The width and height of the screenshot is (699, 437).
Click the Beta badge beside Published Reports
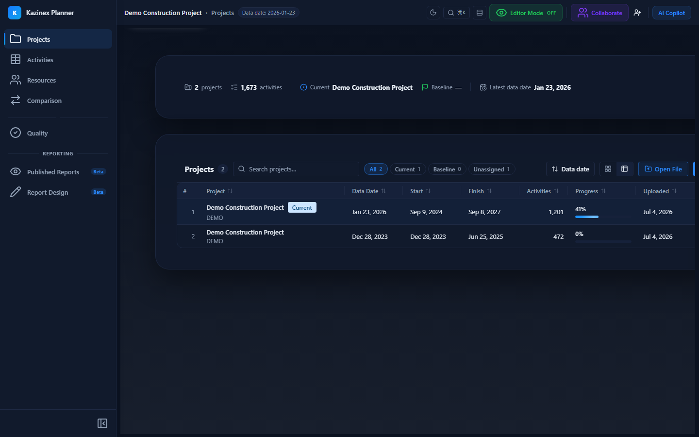click(99, 172)
